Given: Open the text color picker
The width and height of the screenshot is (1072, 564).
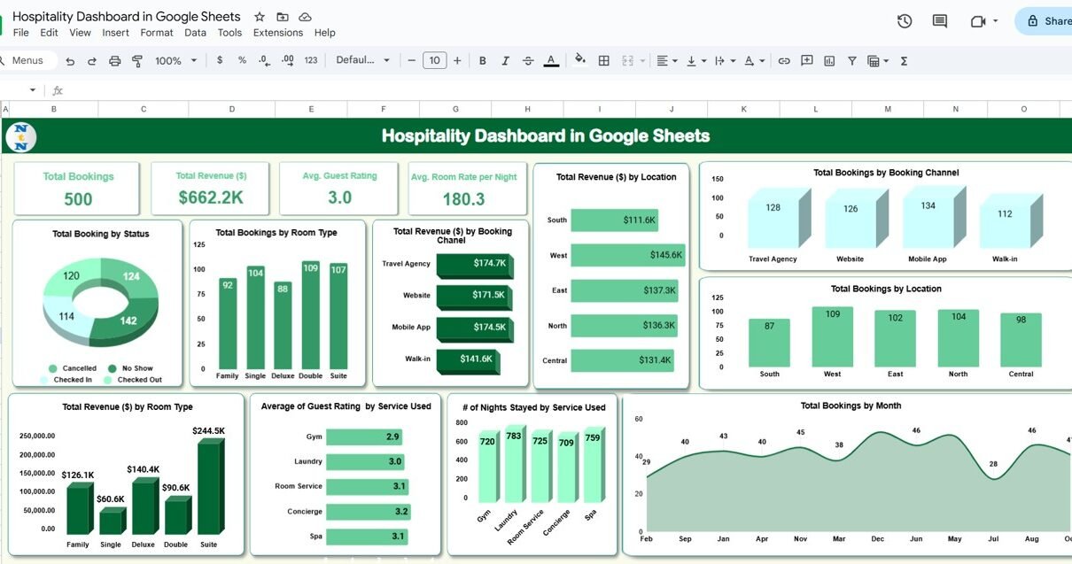Looking at the screenshot, I should (x=551, y=61).
